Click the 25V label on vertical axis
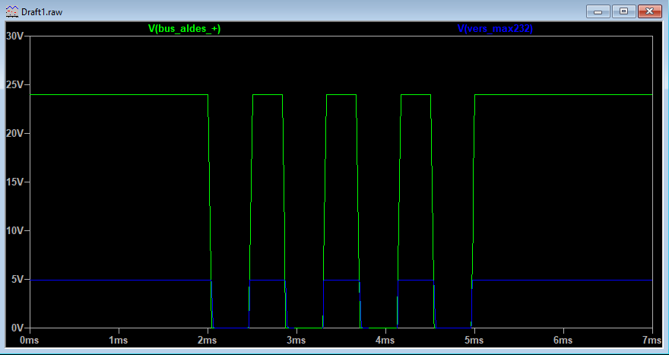 tap(14, 84)
